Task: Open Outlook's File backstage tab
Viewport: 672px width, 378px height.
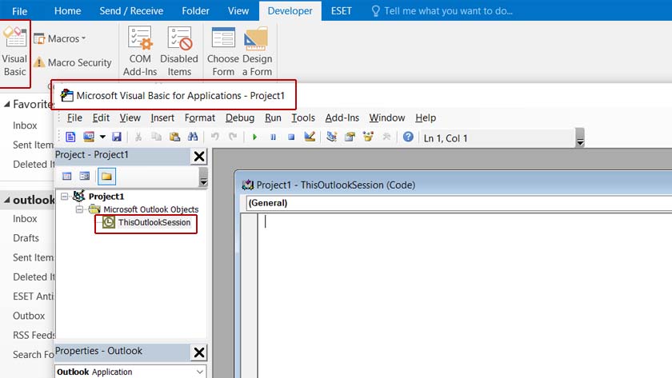Action: tap(19, 10)
